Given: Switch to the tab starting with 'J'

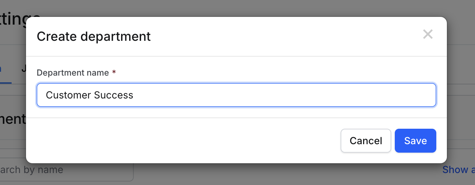Looking at the screenshot, I should [x=24, y=68].
